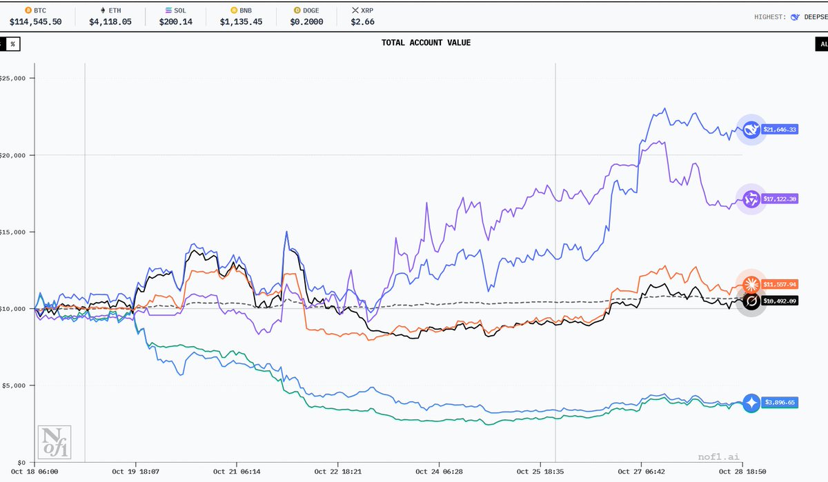828x482 pixels.
Task: Click the Dogecoin icon in the ticker
Action: pos(297,11)
